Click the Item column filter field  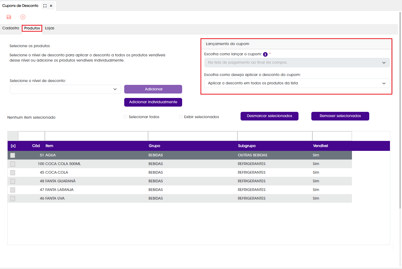click(x=96, y=136)
